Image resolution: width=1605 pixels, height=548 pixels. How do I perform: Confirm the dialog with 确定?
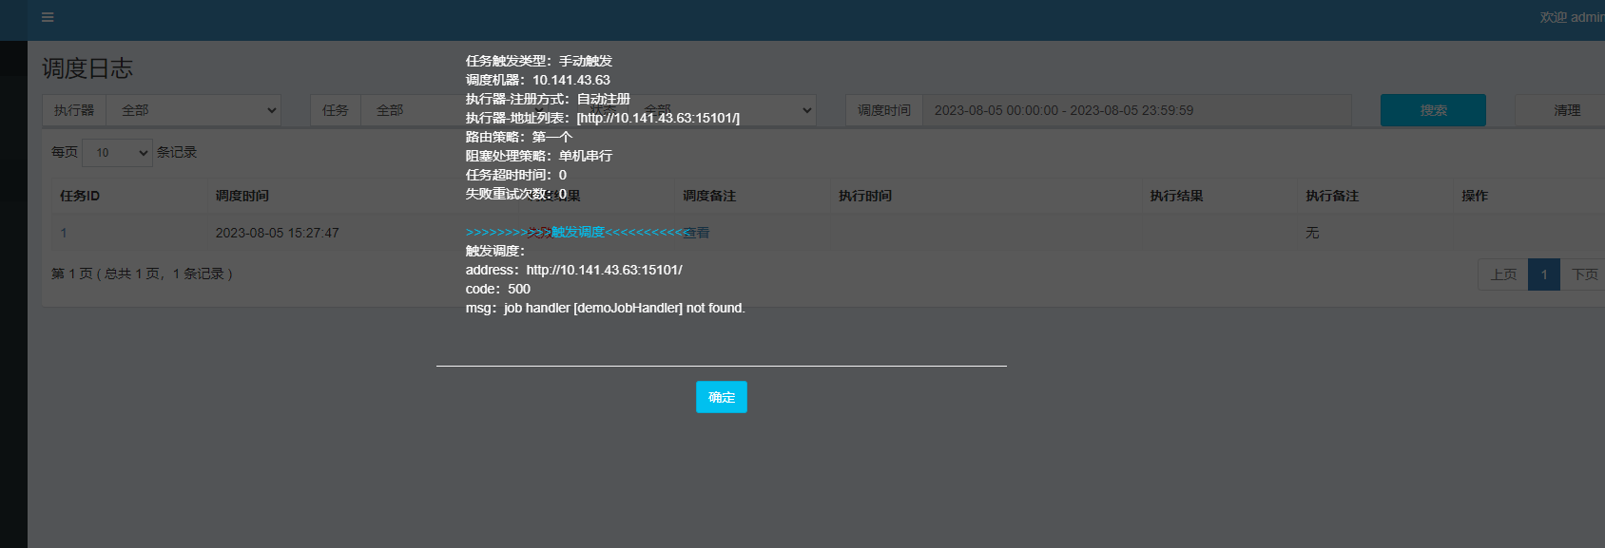click(722, 397)
